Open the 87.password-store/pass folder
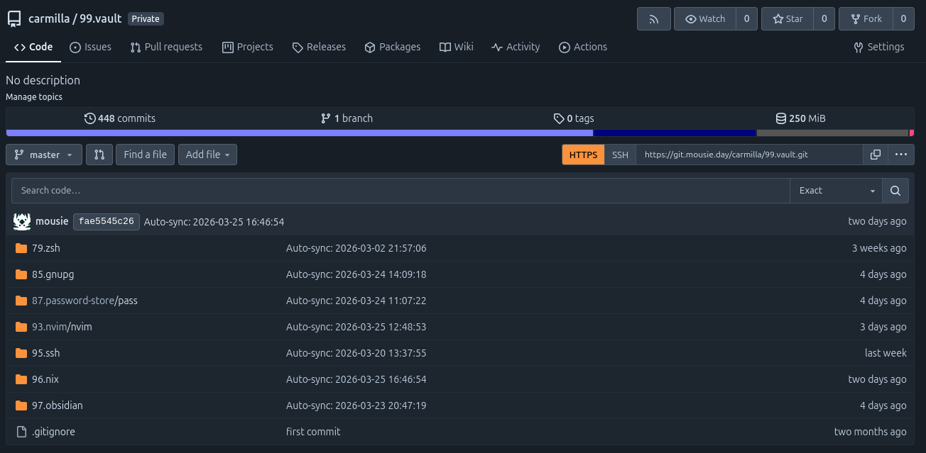Screen dimensions: 926x453 (85, 301)
